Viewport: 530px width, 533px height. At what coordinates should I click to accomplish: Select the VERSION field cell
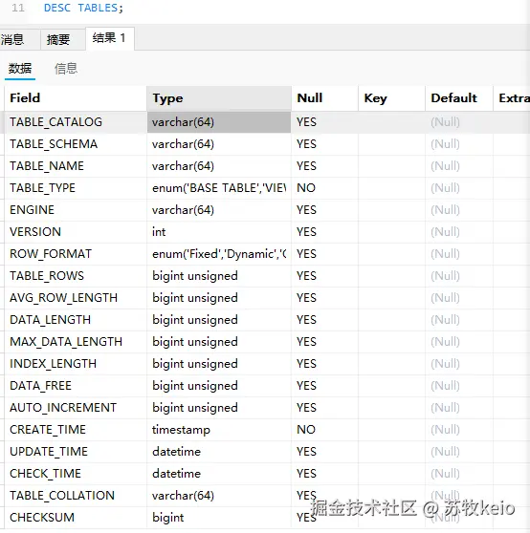[x=76, y=232]
